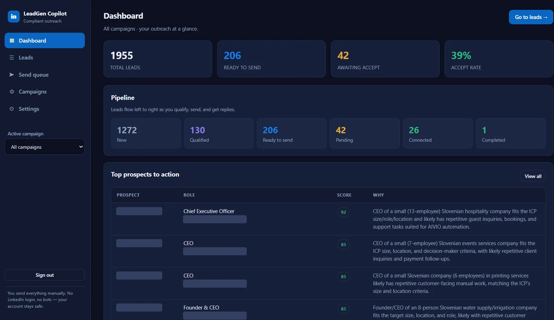Click the Campaigns target icon

pyautogui.click(x=12, y=91)
